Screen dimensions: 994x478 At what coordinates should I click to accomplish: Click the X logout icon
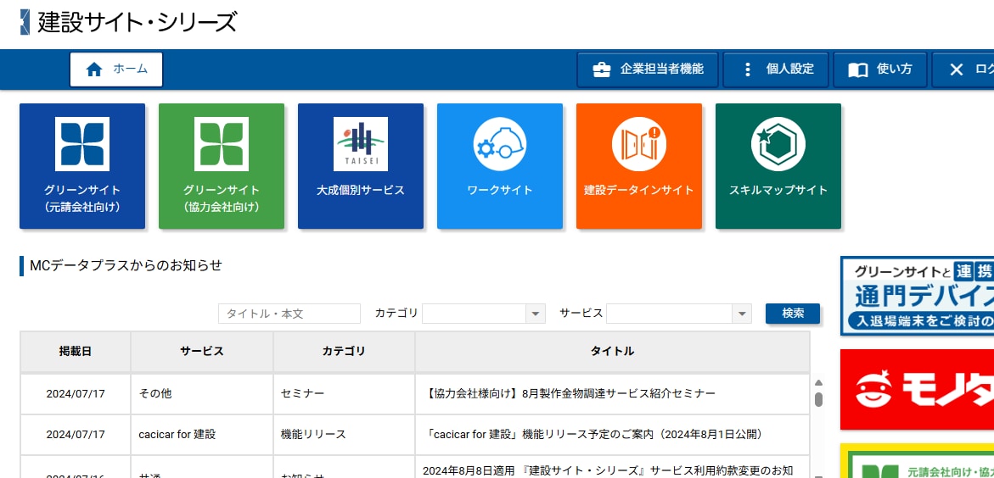pos(956,69)
